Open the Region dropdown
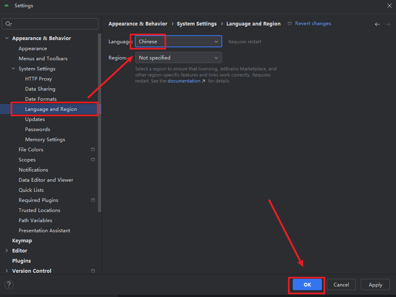The image size is (396, 297). (178, 57)
